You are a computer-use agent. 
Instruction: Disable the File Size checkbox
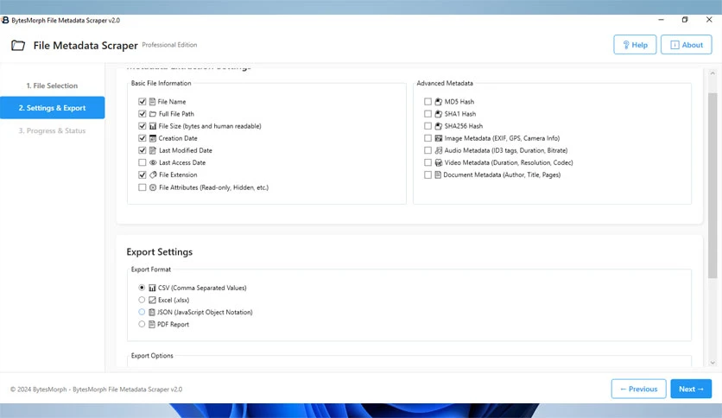point(142,126)
